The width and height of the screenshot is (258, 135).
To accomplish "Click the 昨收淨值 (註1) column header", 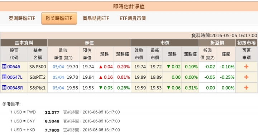I will click(63, 54).
